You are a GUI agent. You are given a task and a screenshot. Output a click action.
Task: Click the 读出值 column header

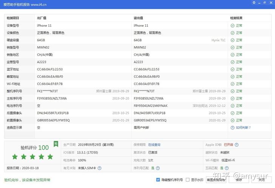(x=138, y=18)
